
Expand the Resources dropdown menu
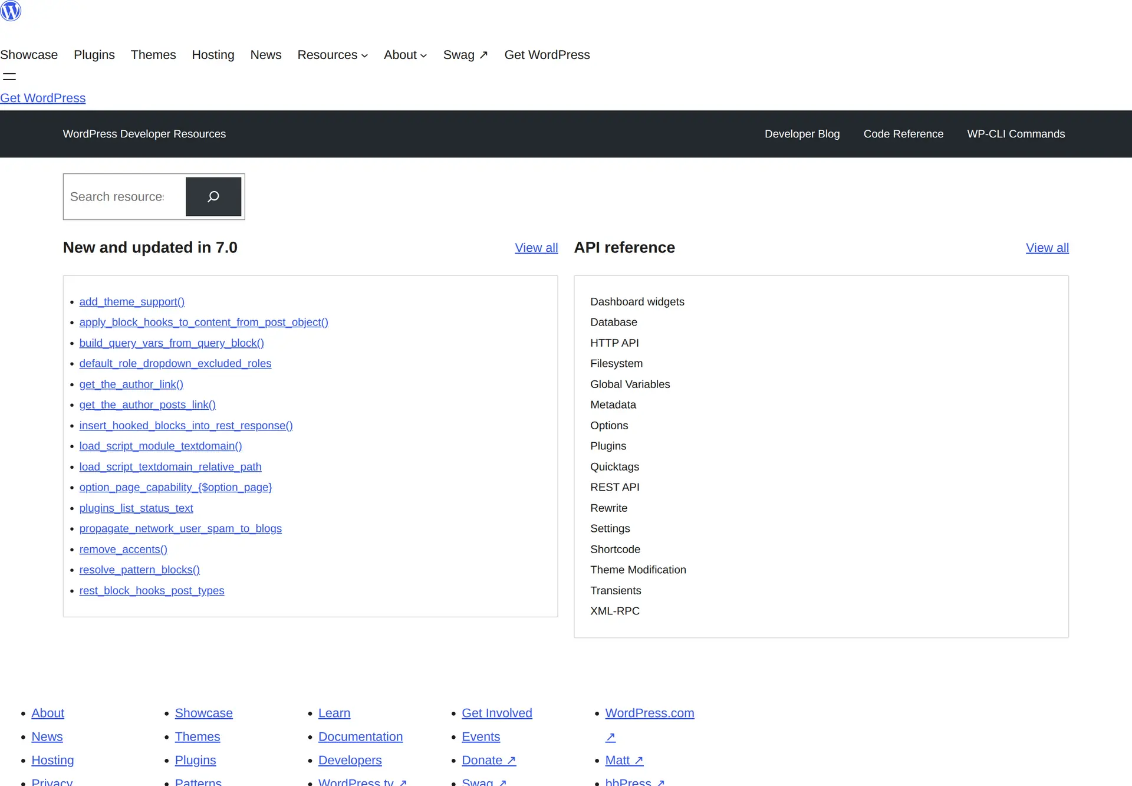[333, 55]
